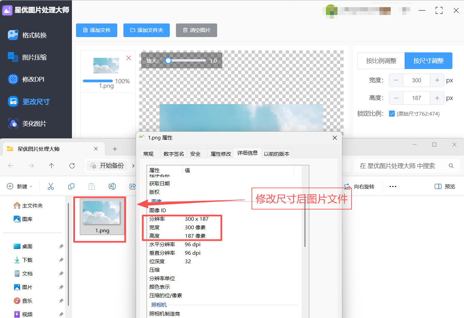Click the 高度 input field showing 187
Screen dimensions: 464x318
[417, 98]
